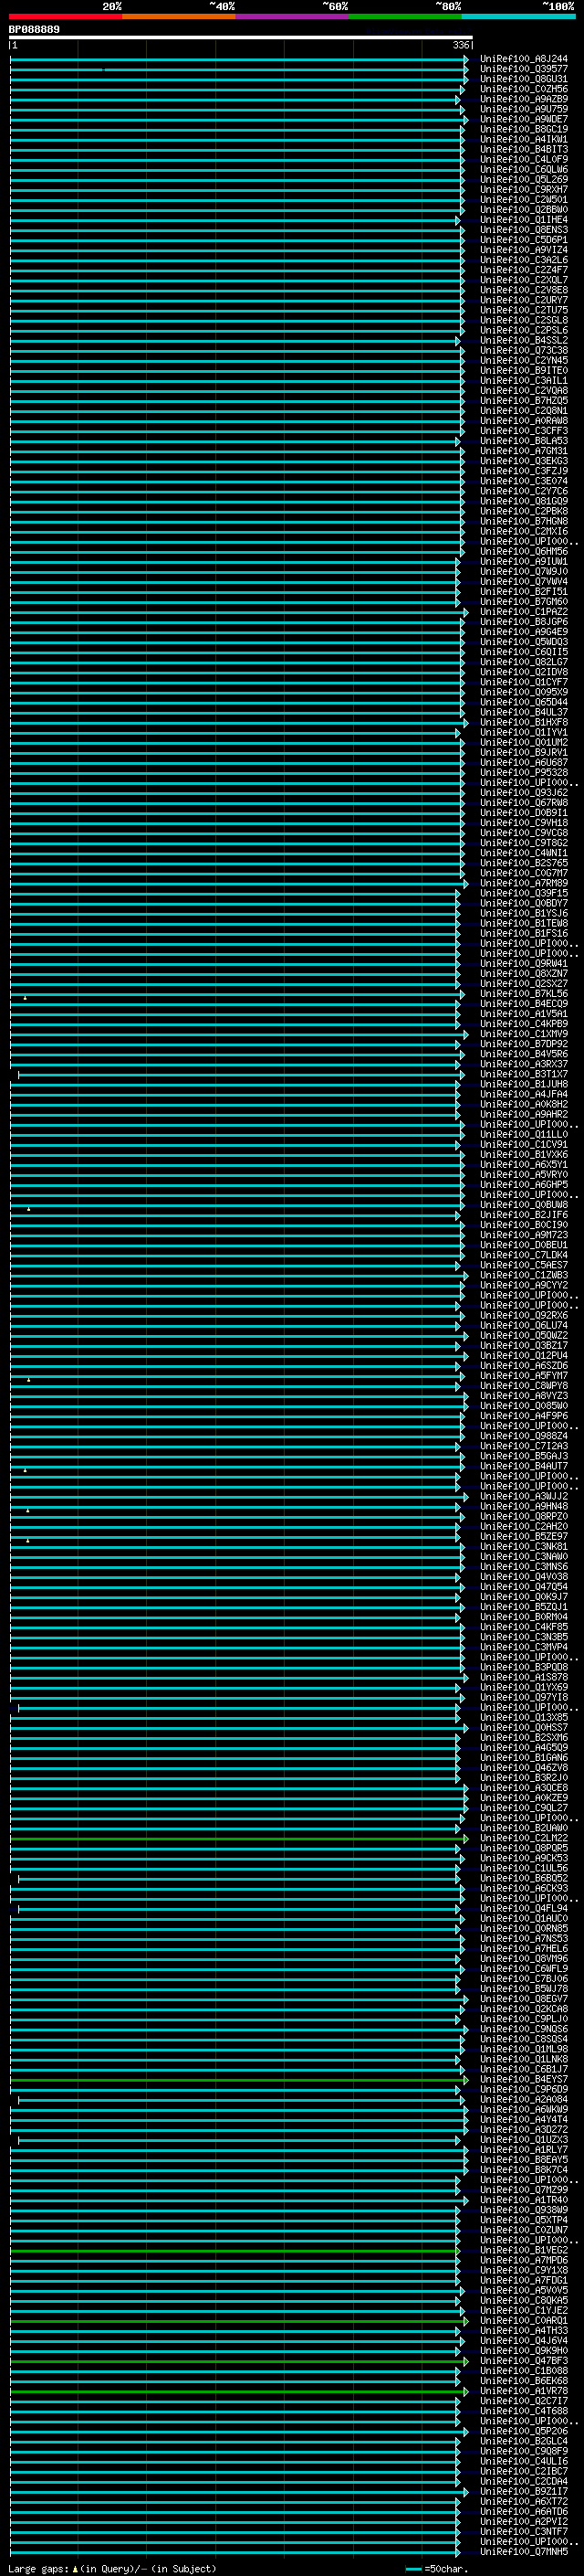
Task: Select hit label UniRef100_C3NK81
Action: (524, 1547)
